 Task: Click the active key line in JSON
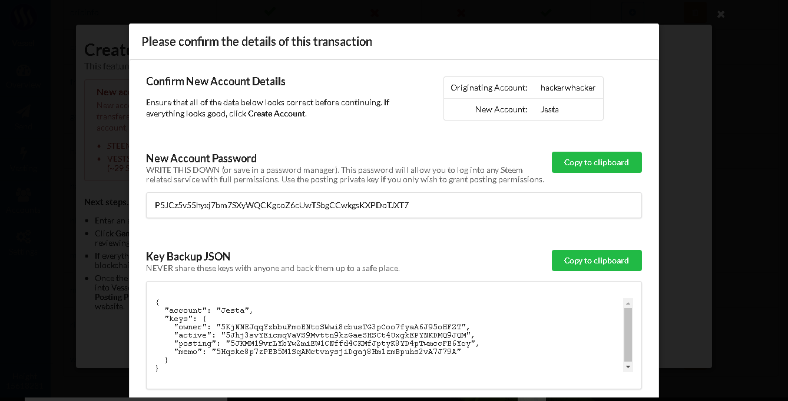pyautogui.click(x=324, y=335)
